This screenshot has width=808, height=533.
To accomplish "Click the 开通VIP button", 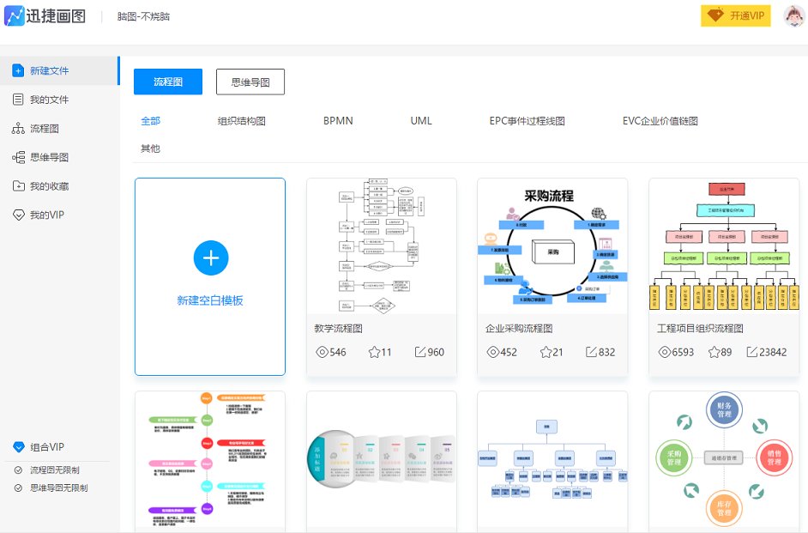I will (x=735, y=15).
